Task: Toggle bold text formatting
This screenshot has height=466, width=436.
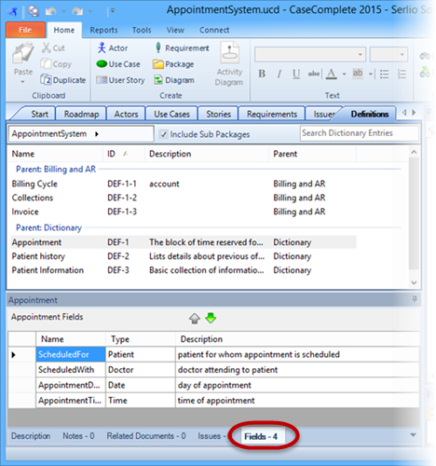Action: coord(262,74)
